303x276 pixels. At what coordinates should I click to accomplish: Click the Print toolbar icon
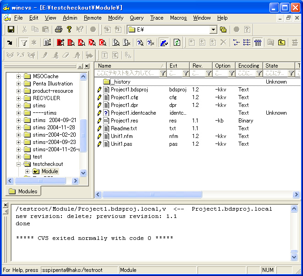pyautogui.click(x=59, y=29)
